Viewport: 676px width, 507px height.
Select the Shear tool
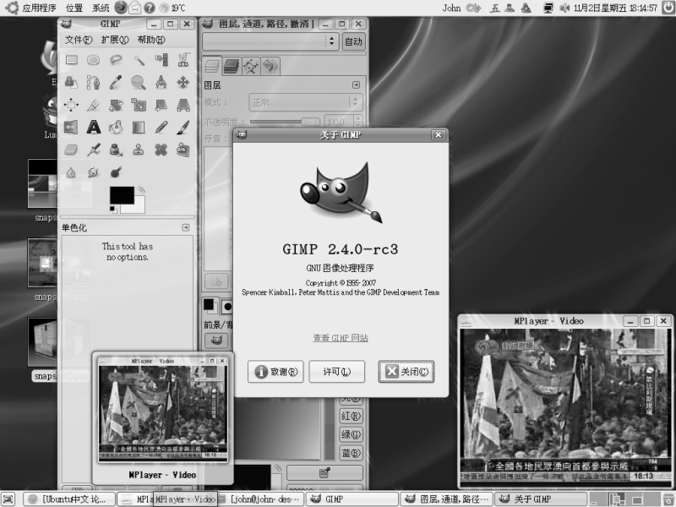pos(161,104)
